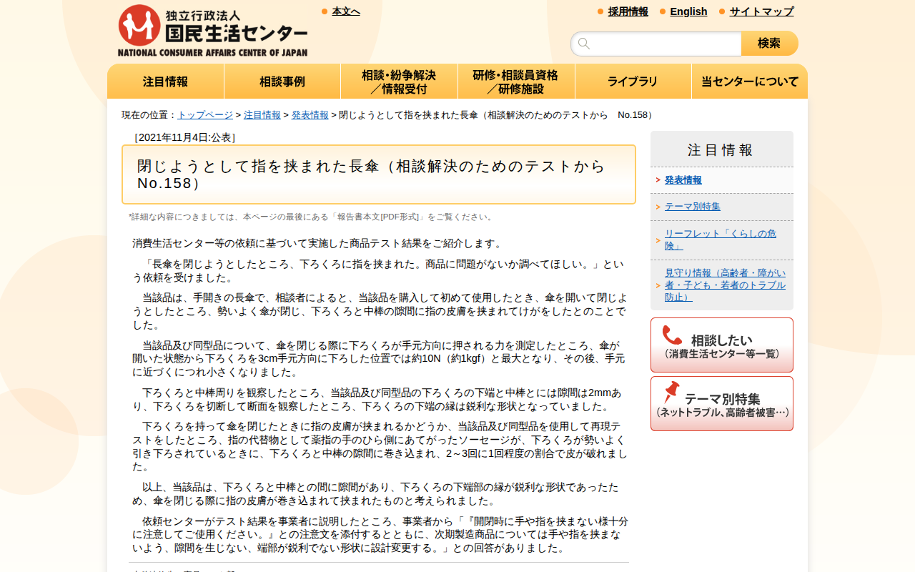Click the paragraph starting 下ろくろを持って傘を閉じた
The image size is (915, 572).
(380, 447)
